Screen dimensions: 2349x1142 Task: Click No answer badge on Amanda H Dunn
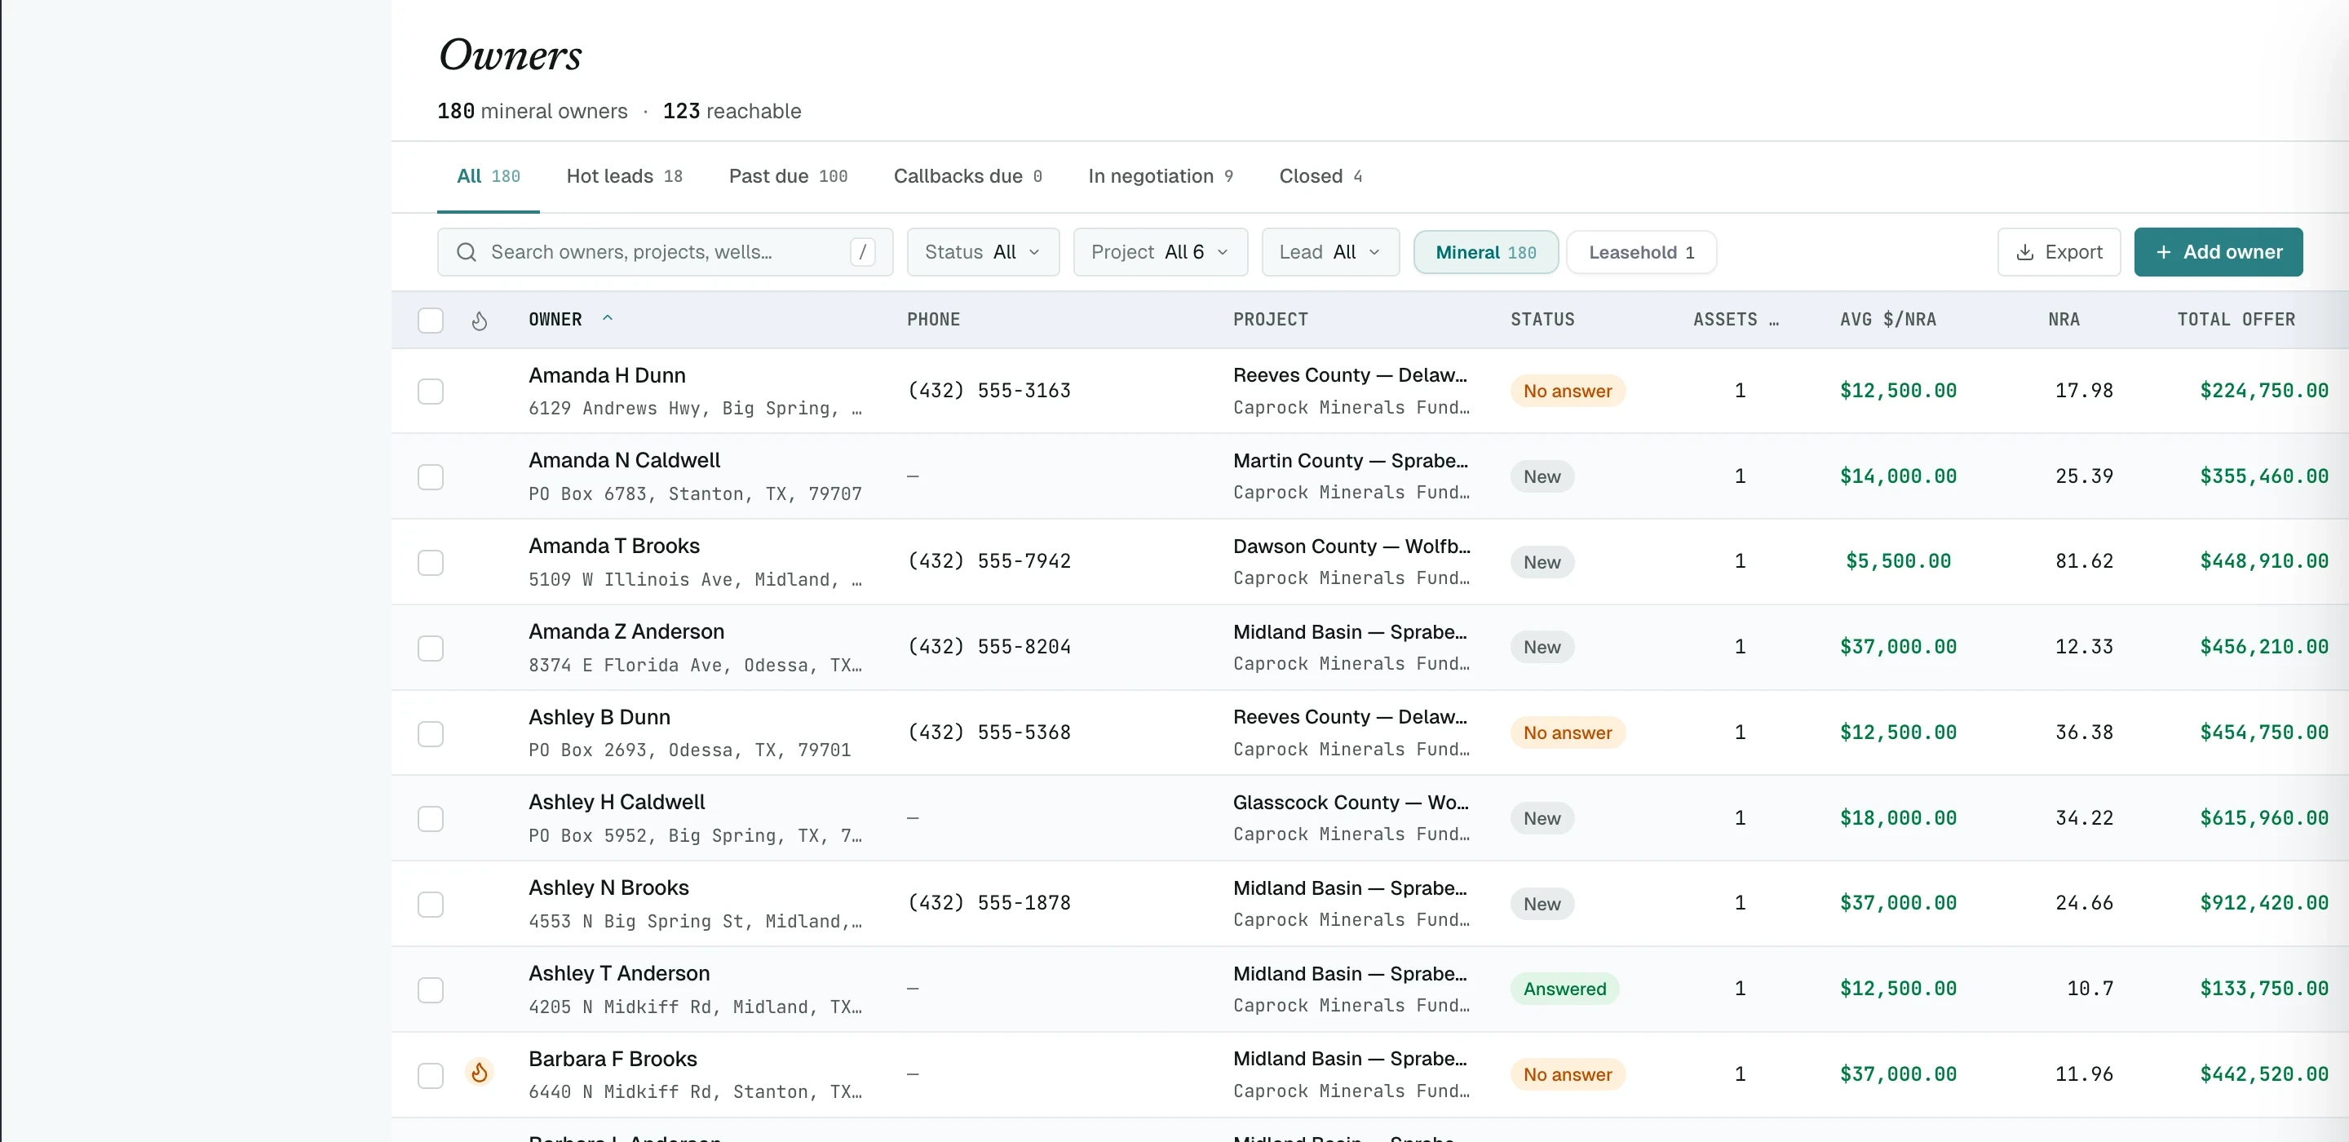coord(1568,391)
